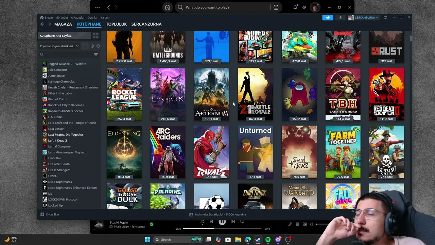Image resolution: width=435 pixels, height=245 pixels.
Task: Go back with Steam's navigation arrow
Action: click(x=42, y=24)
